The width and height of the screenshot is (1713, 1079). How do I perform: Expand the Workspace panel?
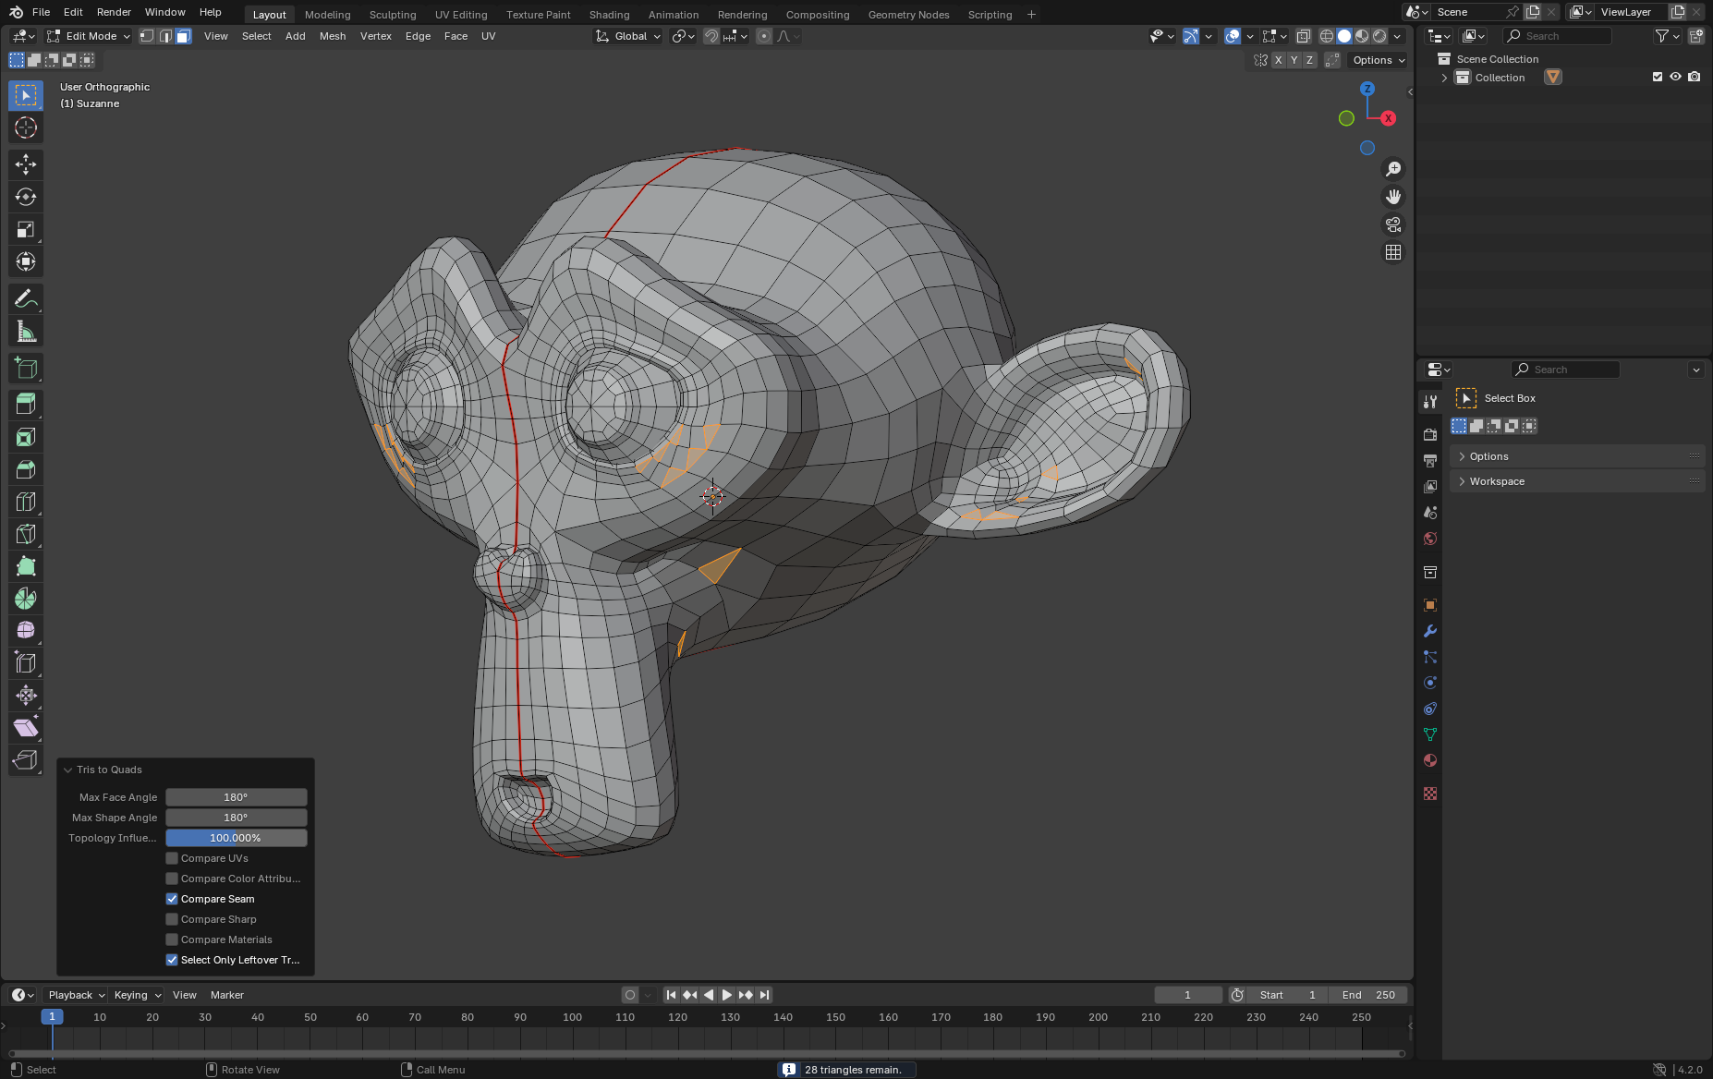coord(1576,481)
